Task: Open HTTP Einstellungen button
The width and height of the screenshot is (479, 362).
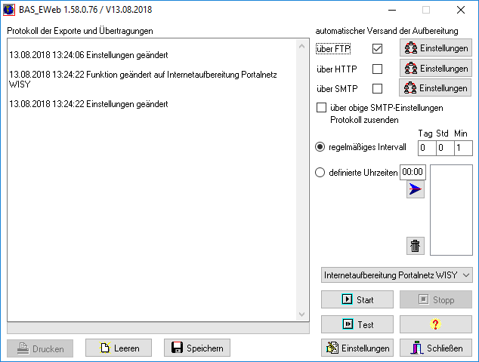Action: click(x=436, y=68)
